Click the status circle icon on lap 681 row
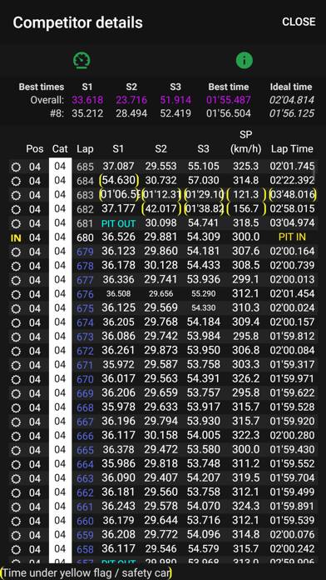This screenshot has width=326, height=580. 16,224
